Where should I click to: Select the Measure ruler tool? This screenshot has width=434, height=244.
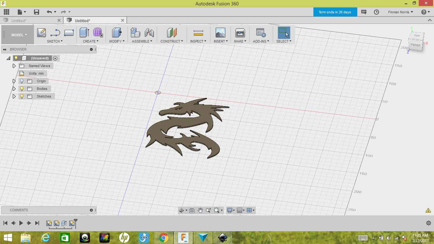point(198,33)
